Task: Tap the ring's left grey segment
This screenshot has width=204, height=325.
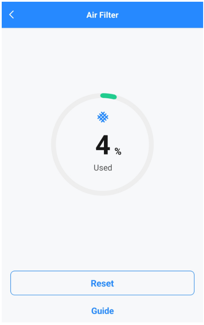Action: click(x=53, y=144)
